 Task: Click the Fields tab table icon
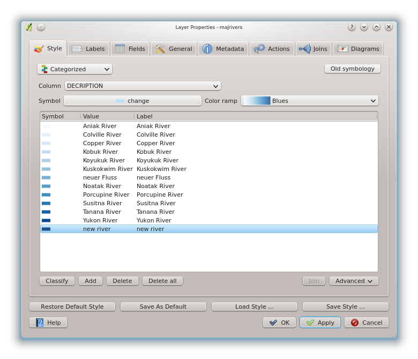(x=120, y=49)
